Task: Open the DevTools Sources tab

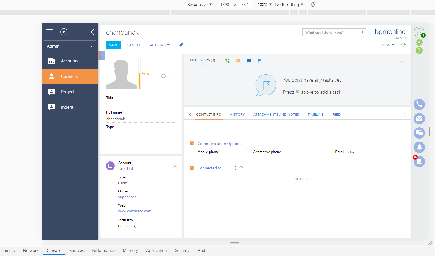Action: (76, 251)
